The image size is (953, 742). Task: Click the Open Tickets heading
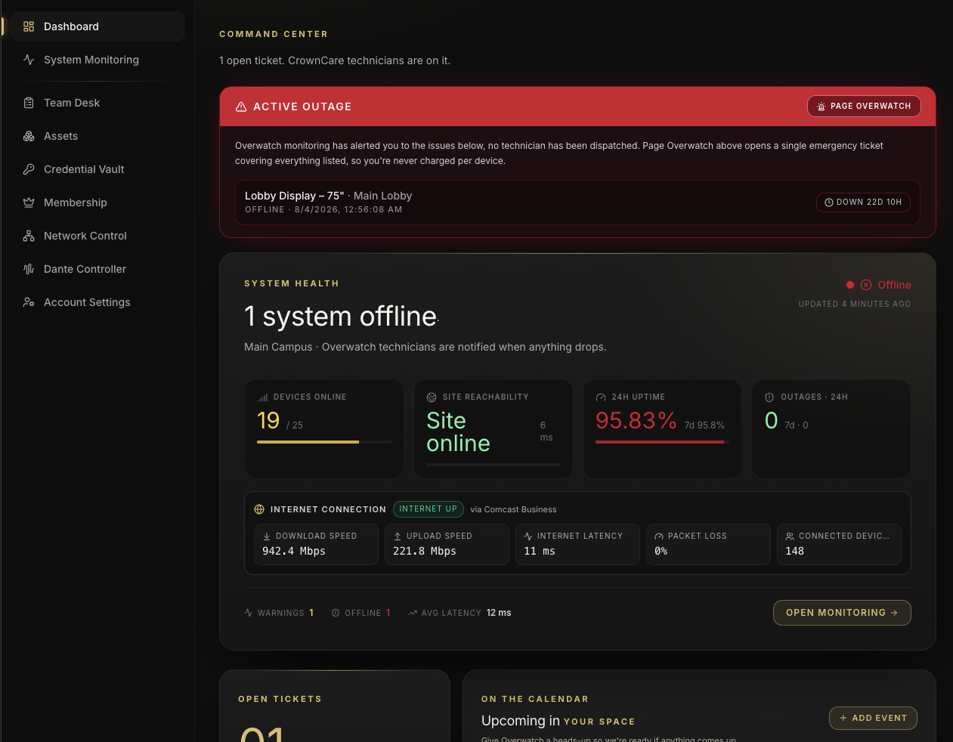click(280, 699)
